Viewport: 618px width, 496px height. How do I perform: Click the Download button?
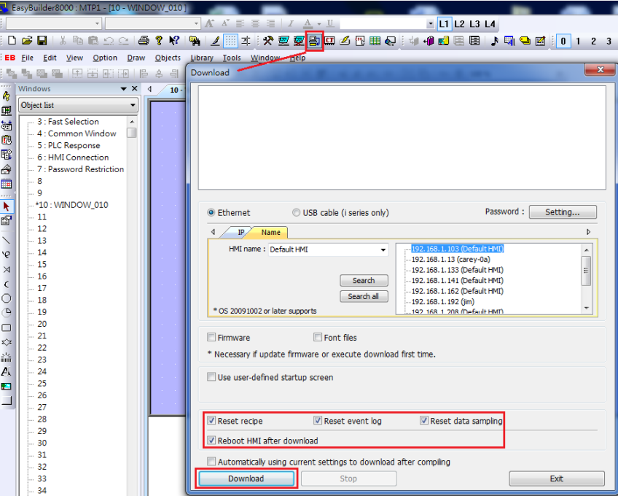tap(246, 478)
